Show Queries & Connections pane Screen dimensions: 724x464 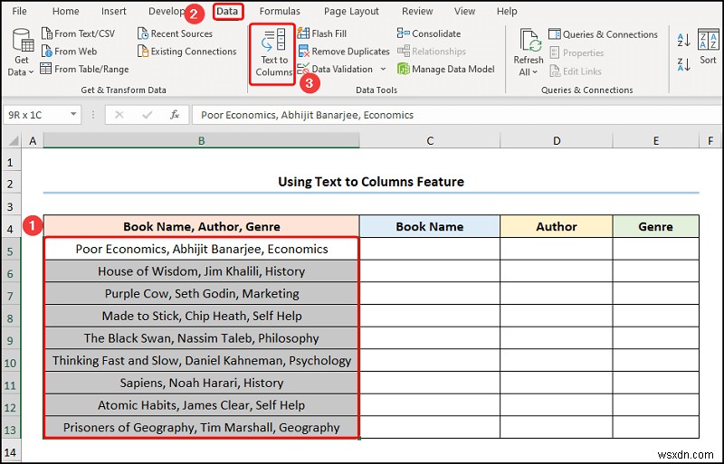(603, 34)
